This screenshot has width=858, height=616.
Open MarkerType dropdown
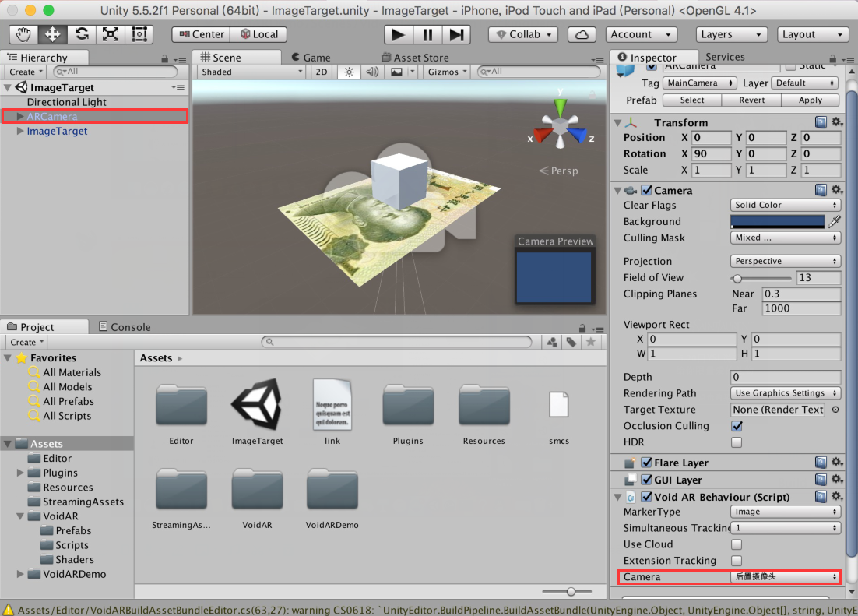[x=786, y=512]
